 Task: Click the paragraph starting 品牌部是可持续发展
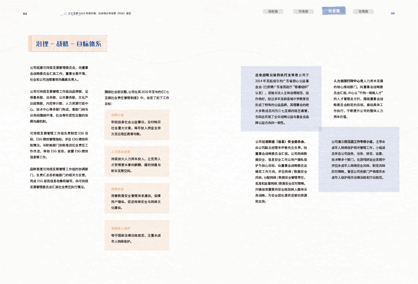pos(59,178)
